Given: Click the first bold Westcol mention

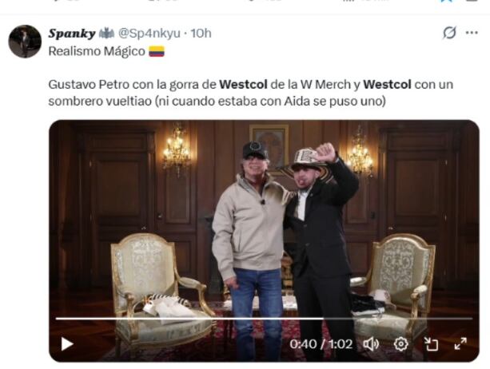Looking at the screenshot, I should tap(243, 85).
